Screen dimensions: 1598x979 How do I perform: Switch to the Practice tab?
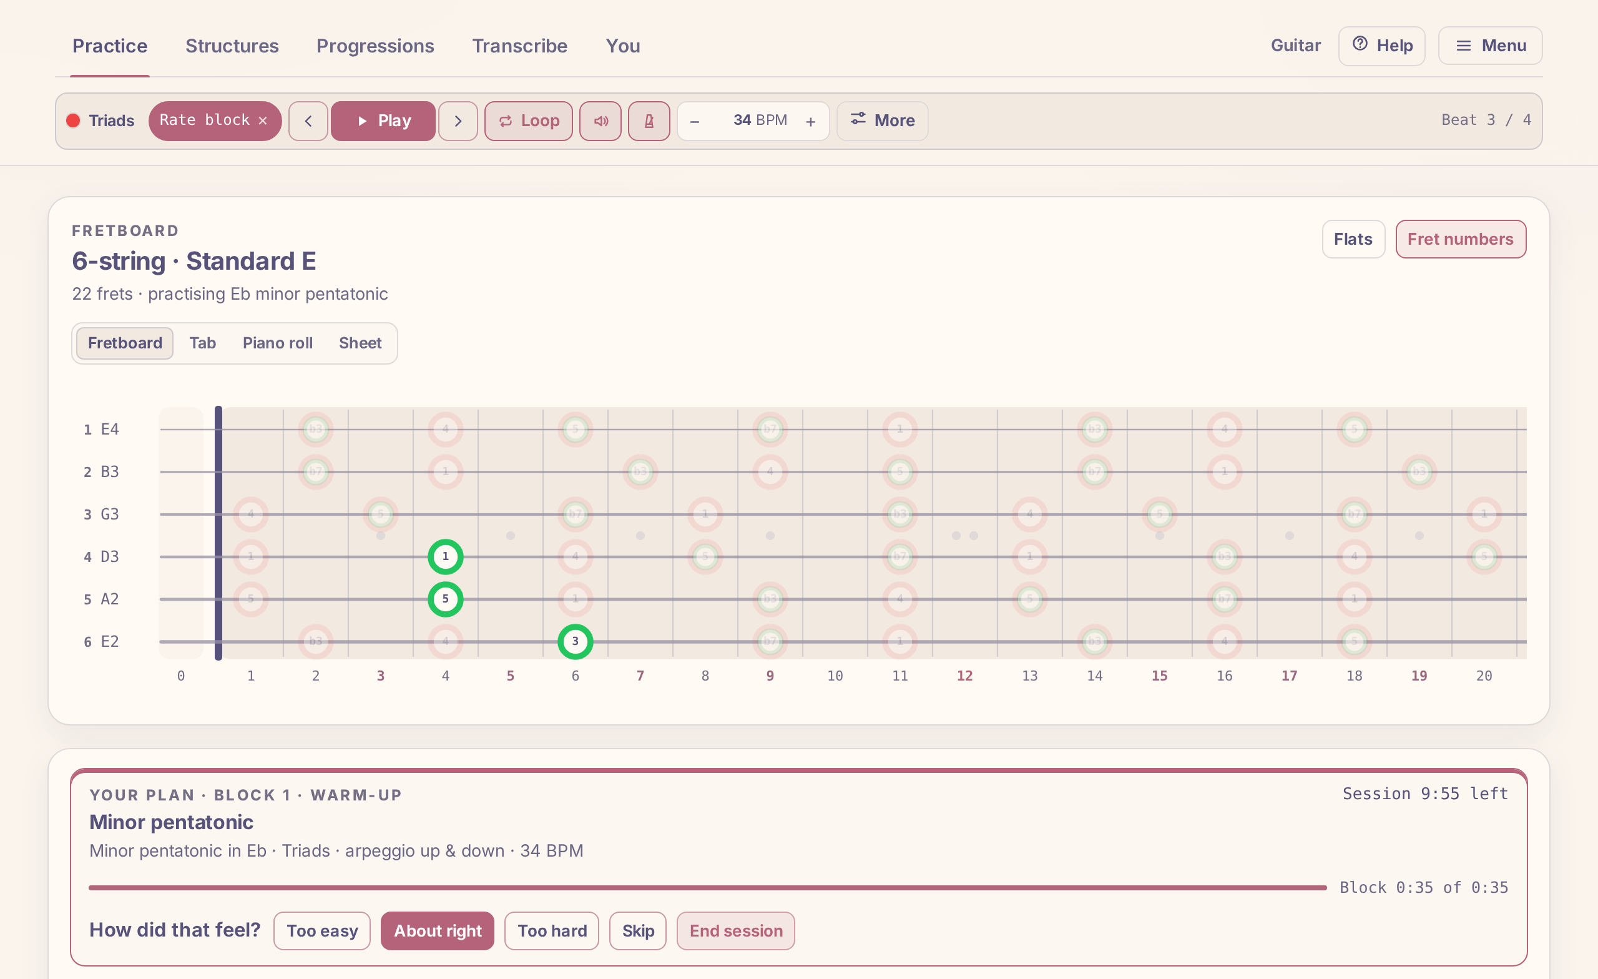pyautogui.click(x=110, y=46)
